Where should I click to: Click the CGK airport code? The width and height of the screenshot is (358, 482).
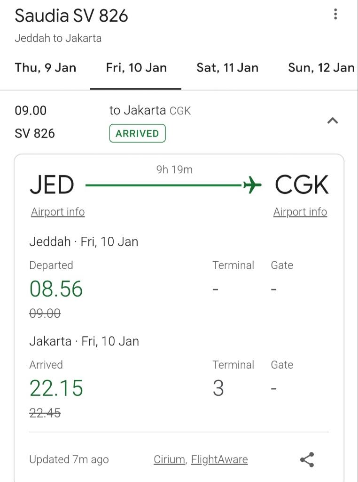[302, 185]
